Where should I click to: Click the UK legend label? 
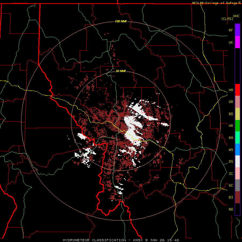tap(231, 42)
